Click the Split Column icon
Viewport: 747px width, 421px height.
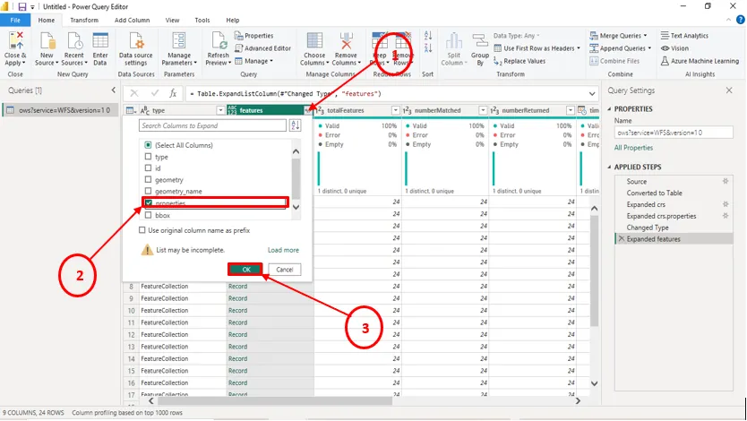pos(453,41)
